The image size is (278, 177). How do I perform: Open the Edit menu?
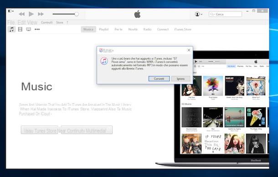21,22
